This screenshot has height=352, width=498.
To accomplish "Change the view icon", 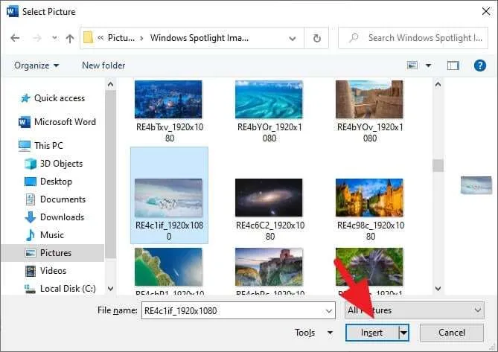I will click(412, 65).
